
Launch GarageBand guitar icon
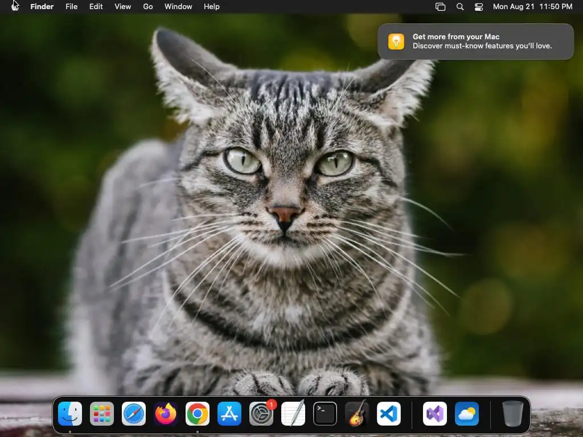(357, 414)
